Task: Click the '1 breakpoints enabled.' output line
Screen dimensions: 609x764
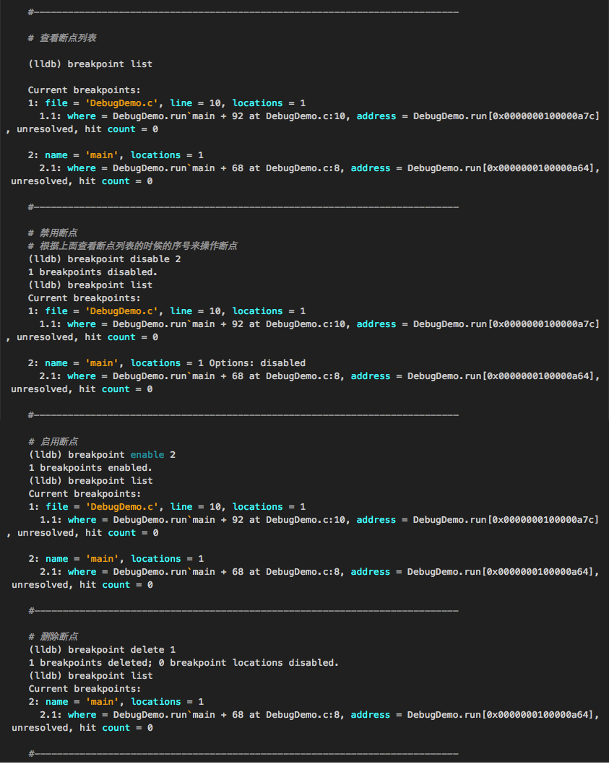Action: pos(90,468)
